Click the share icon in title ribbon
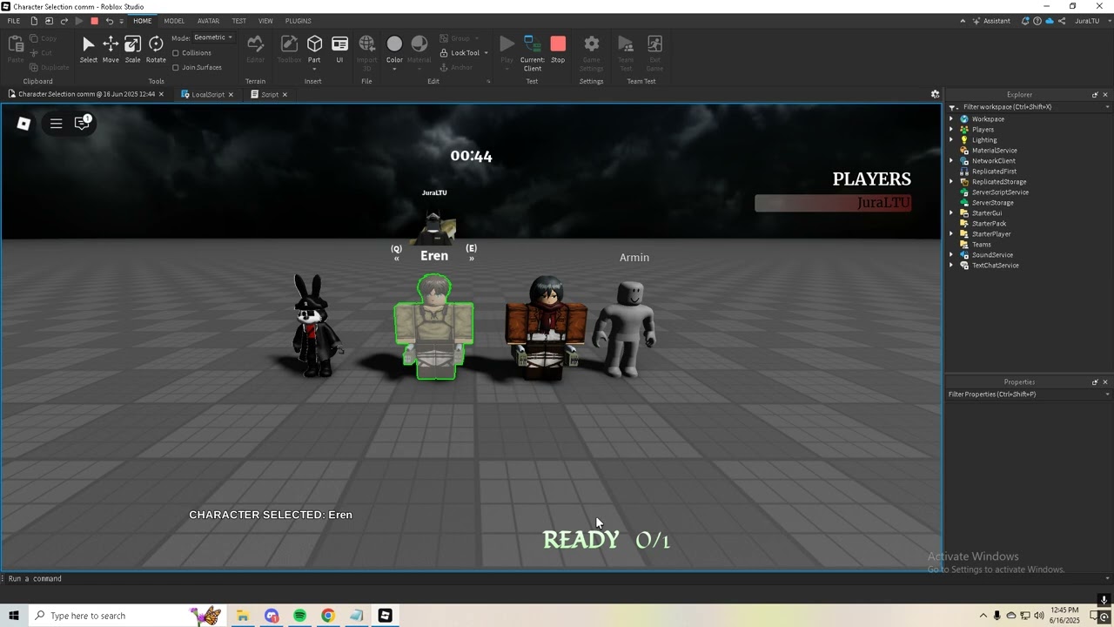Image resolution: width=1114 pixels, height=627 pixels. [x=1062, y=21]
